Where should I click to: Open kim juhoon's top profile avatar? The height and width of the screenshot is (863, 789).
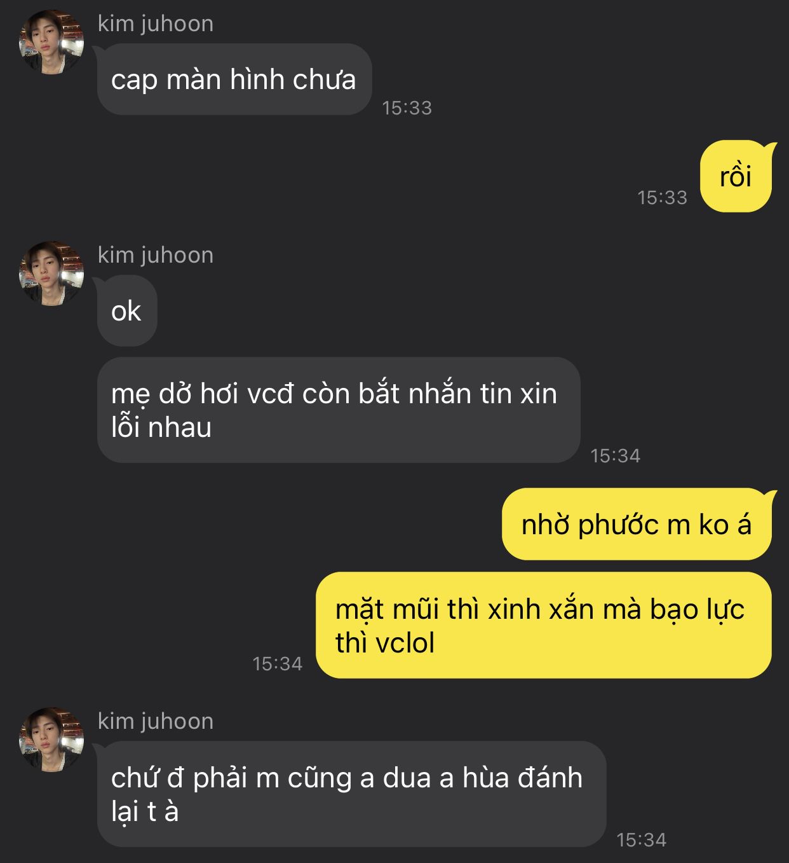point(51,42)
